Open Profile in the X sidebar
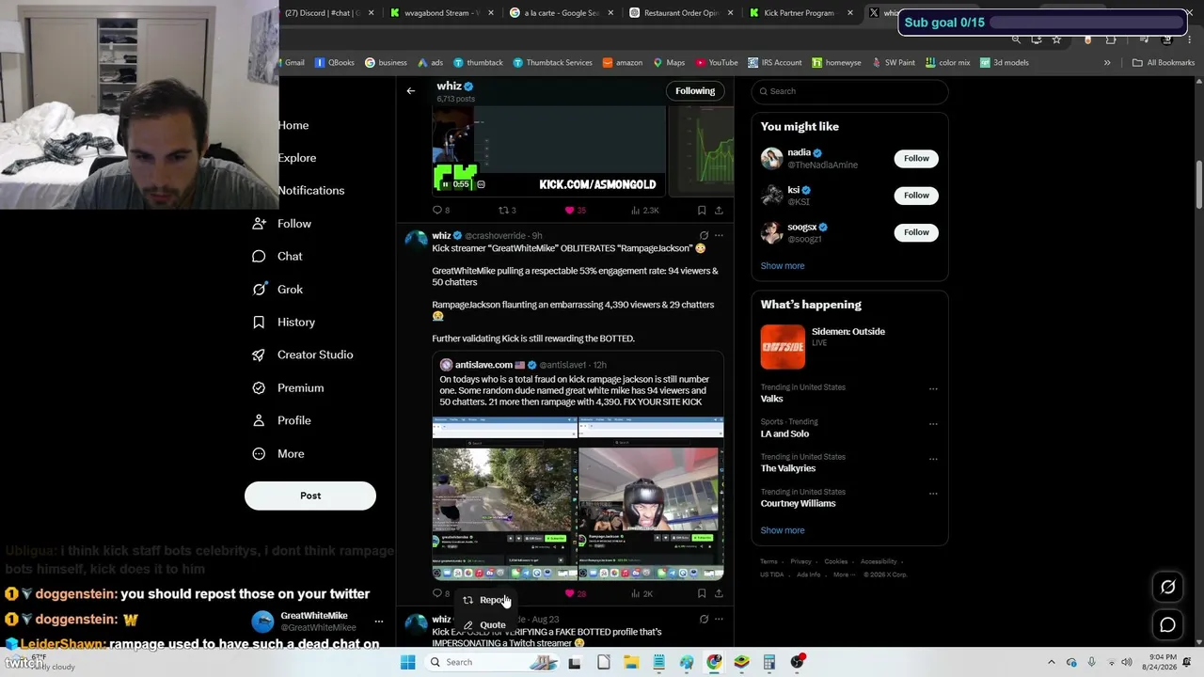 pyautogui.click(x=281, y=420)
